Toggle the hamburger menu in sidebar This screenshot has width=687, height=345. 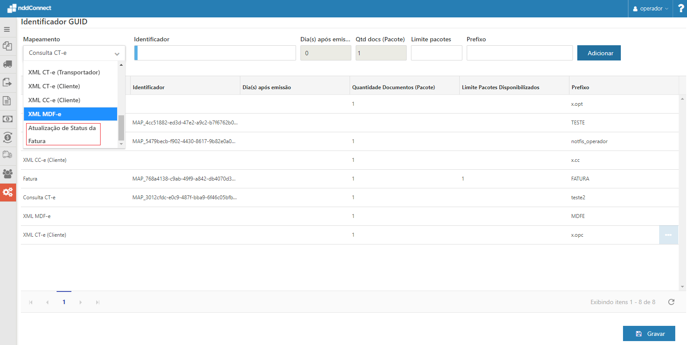[x=7, y=30]
